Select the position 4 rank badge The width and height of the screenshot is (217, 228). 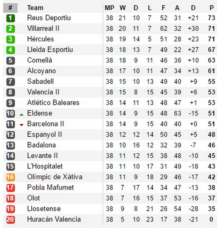coord(10,50)
